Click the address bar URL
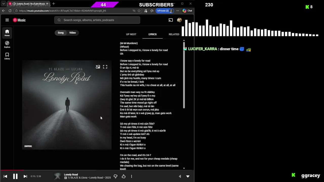 pyautogui.click(x=63, y=11)
